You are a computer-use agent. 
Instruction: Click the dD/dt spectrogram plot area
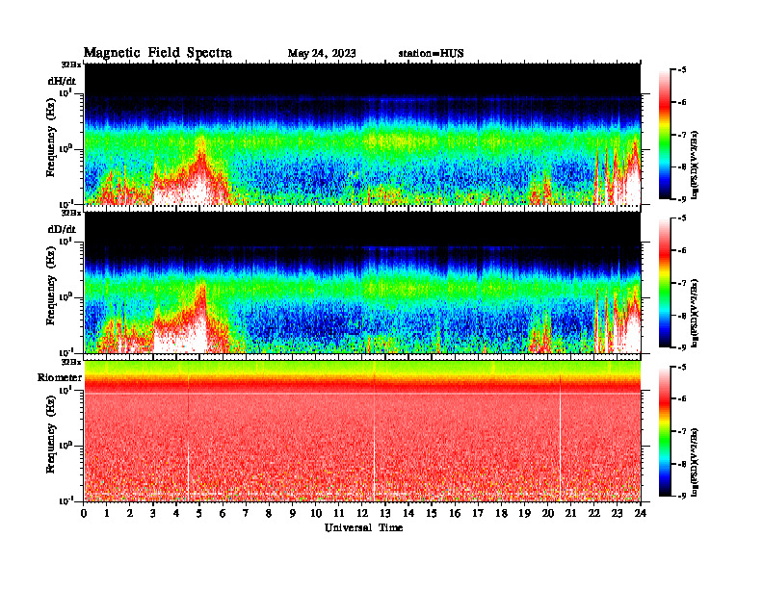362,282
